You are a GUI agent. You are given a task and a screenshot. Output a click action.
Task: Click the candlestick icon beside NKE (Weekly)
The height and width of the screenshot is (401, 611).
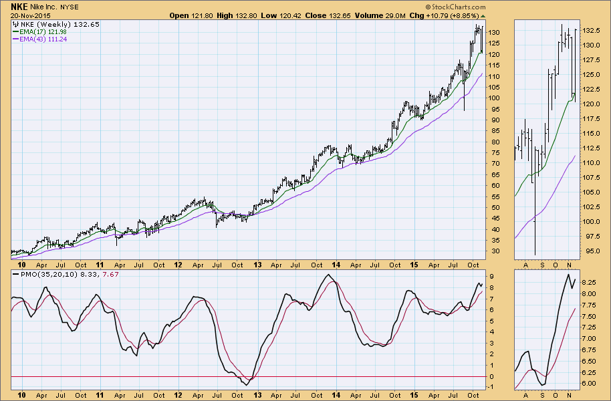pos(16,24)
